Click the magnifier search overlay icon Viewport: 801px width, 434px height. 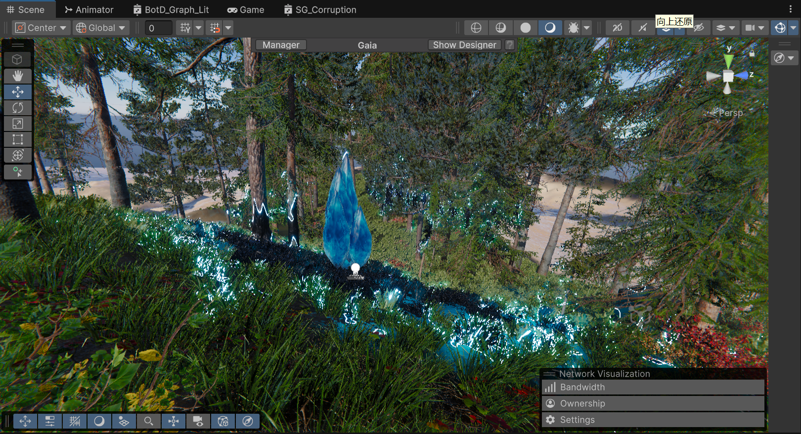(x=148, y=421)
